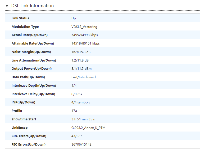Click the CRC Errors value 43/227
The image size is (200, 153).
coord(77,136)
